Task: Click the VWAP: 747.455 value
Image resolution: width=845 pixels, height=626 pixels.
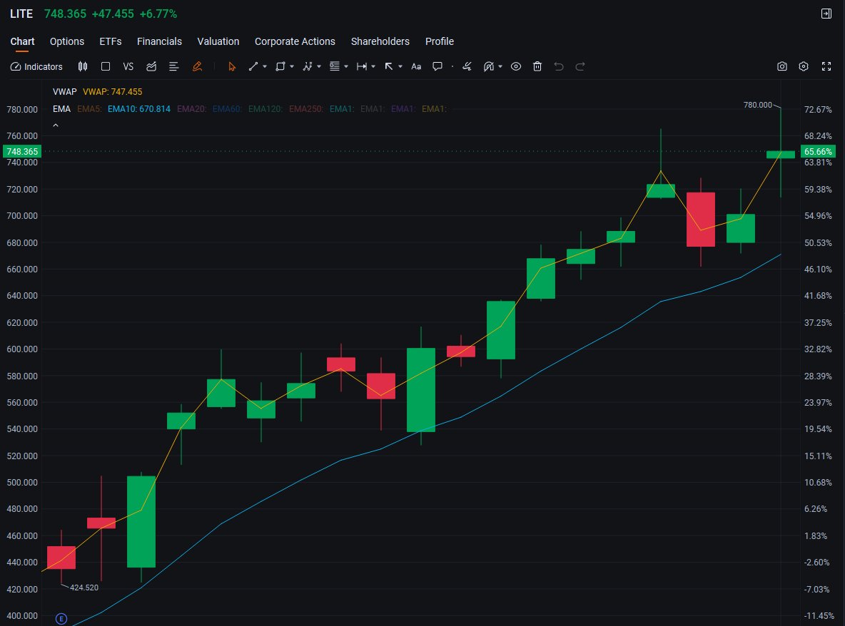Action: coord(113,92)
